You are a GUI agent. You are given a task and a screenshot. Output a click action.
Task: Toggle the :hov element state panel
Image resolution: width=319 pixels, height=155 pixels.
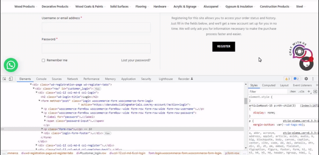tap(293, 92)
